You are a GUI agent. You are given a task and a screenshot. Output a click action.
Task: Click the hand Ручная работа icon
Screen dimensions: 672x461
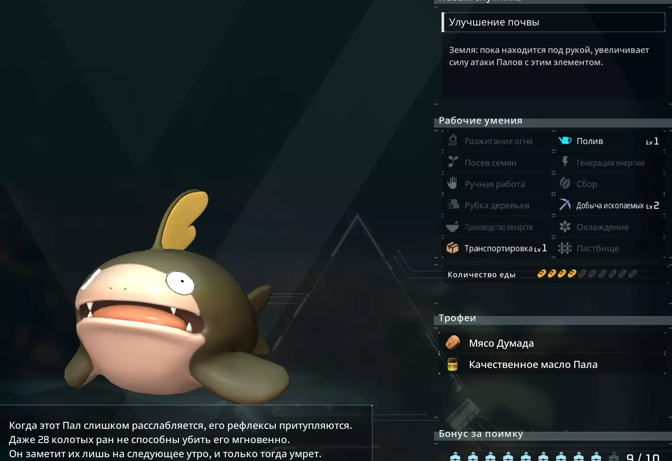click(x=452, y=183)
